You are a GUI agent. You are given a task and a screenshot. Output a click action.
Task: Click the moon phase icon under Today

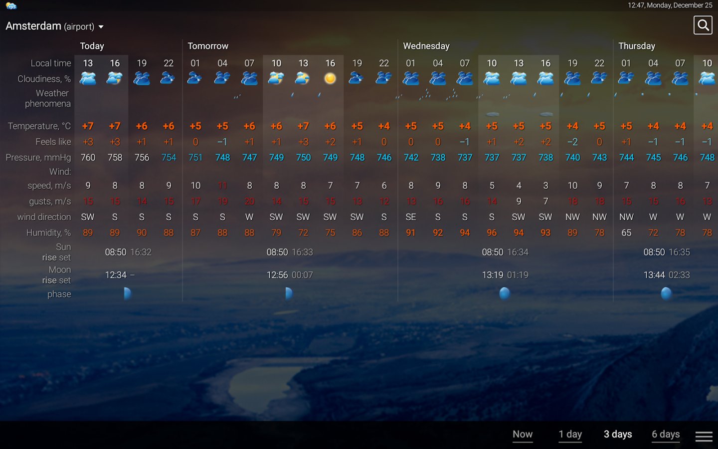coord(127,293)
